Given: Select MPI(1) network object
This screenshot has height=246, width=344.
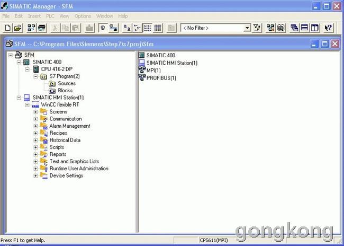Looking at the screenshot, I should point(150,71).
